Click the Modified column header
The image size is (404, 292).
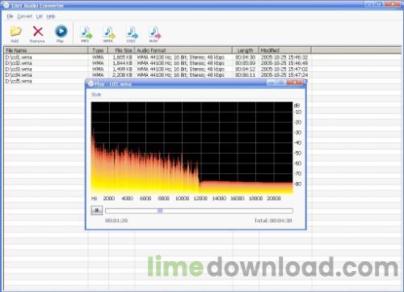284,50
